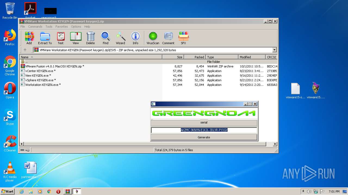Viewport: 348px width, 195px height.
Task: Open Acrobat desktop shortcut
Action: coord(30,10)
